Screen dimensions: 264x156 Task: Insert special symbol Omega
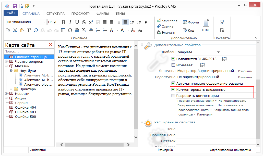(x=70, y=30)
